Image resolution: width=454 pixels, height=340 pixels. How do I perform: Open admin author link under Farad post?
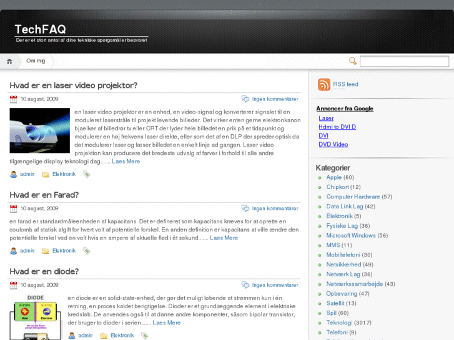[x=27, y=251]
